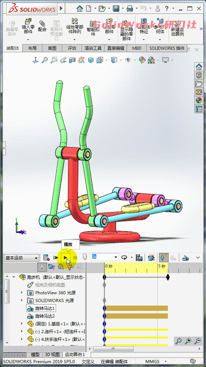
Task: Open the Animation Wizard icon
Action: tap(151, 258)
